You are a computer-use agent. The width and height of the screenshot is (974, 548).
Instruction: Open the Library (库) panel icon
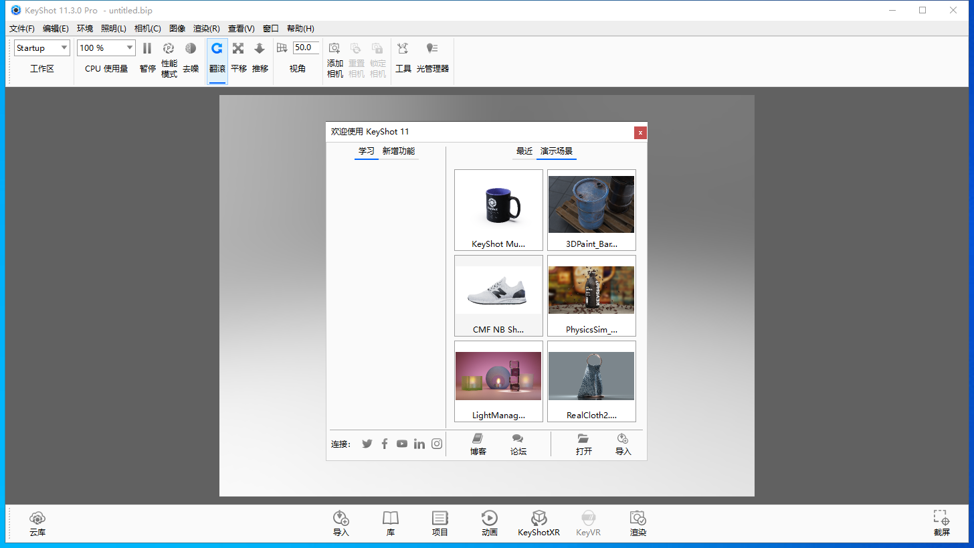click(391, 518)
